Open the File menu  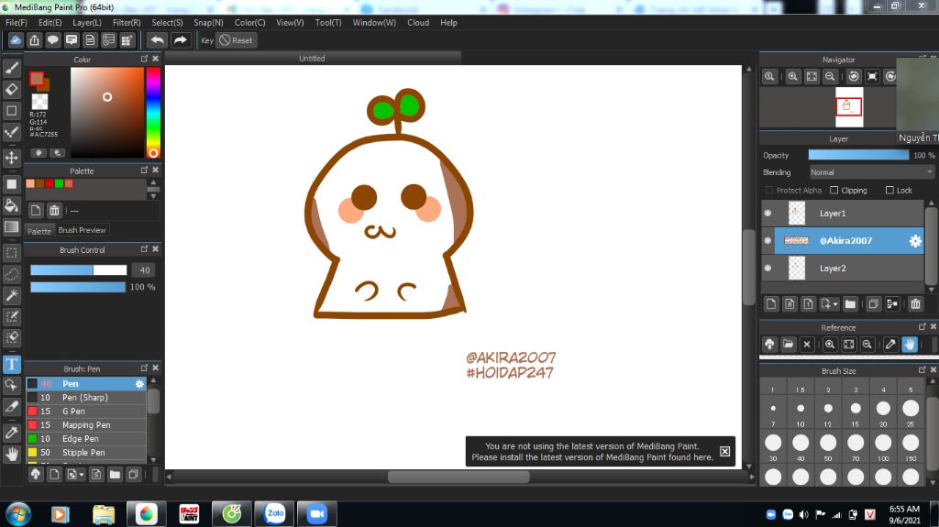pyautogui.click(x=17, y=23)
